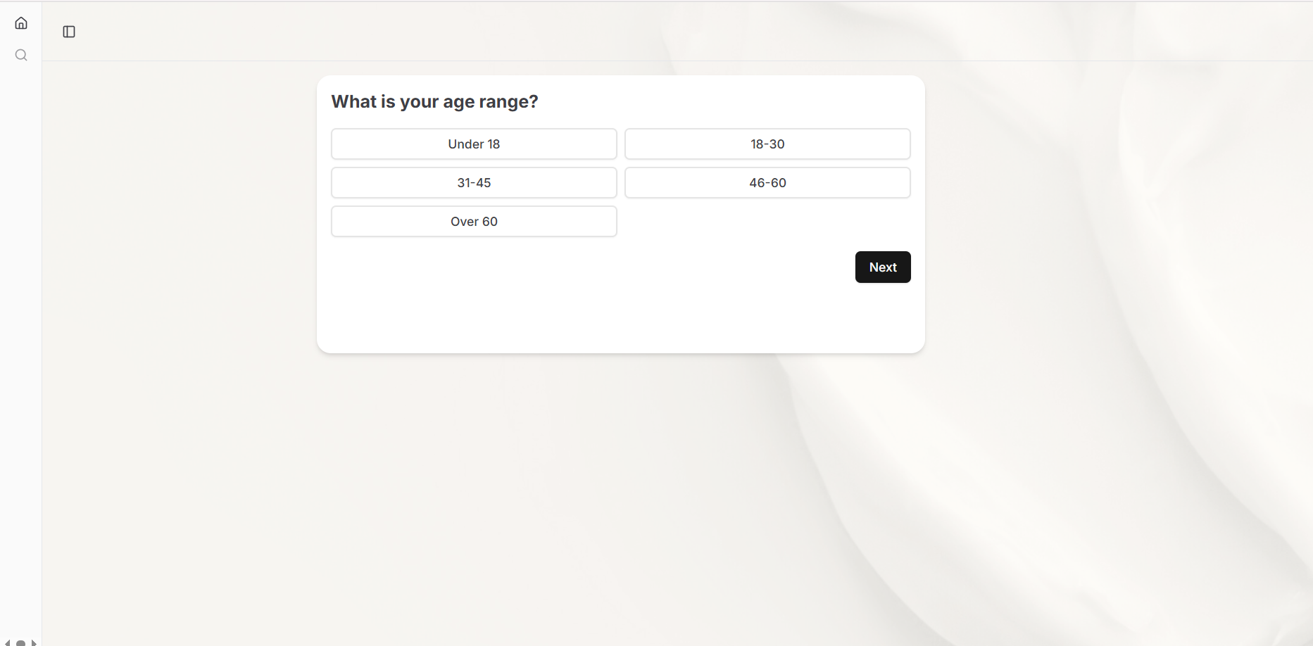The width and height of the screenshot is (1313, 646).
Task: Choose the Over 60 option
Action: tap(474, 222)
